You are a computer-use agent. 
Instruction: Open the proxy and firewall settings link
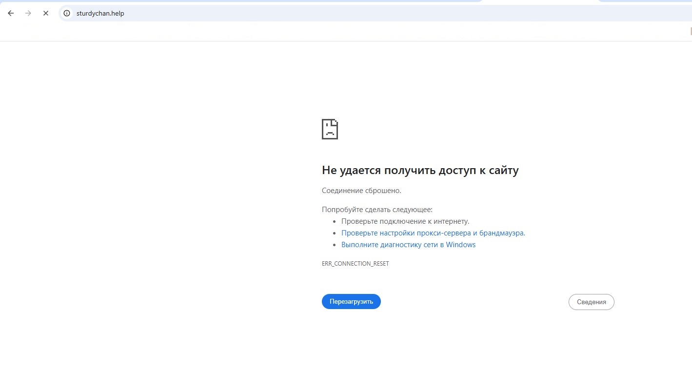433,233
